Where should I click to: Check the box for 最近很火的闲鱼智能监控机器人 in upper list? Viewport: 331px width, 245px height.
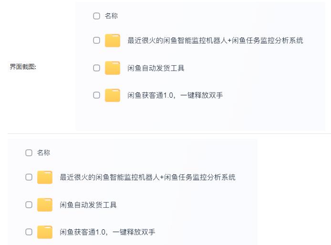[97, 41]
